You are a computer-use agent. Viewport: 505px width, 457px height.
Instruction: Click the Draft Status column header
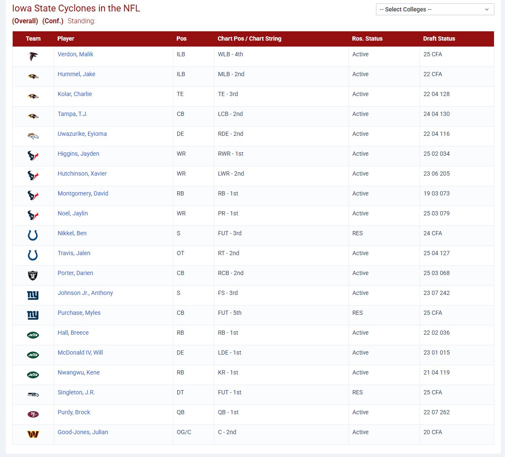439,39
